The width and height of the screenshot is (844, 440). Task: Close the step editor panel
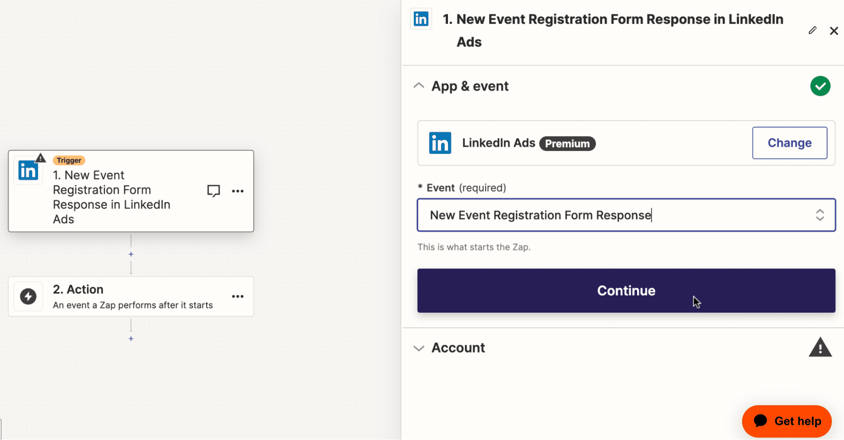pos(834,31)
